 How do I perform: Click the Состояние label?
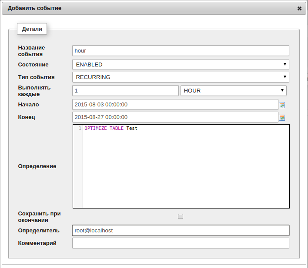(33, 65)
